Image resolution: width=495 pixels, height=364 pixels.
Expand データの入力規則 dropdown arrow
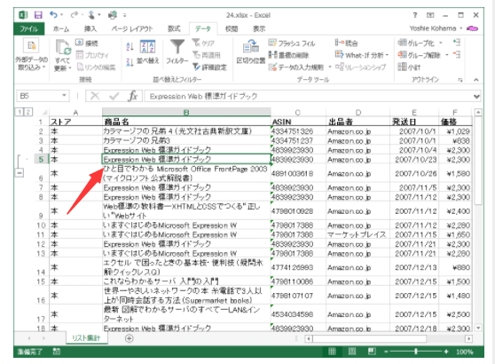[x=330, y=67]
